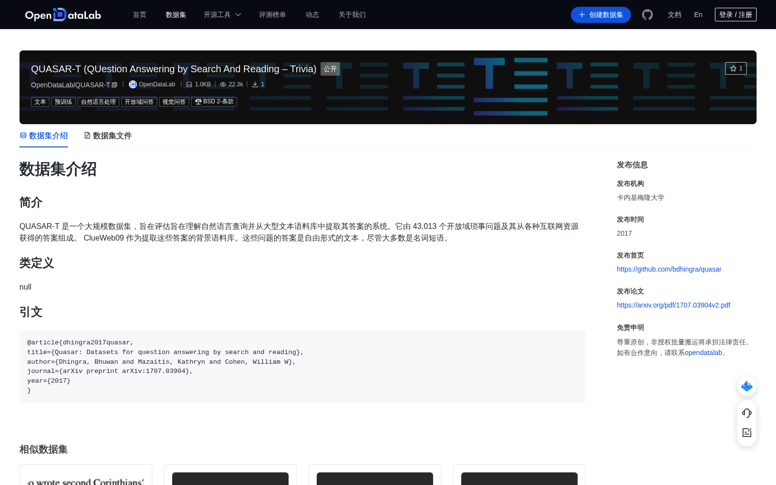Viewport: 776px width, 485px height.
Task: Click the OpenDataLab publisher avatar
Action: [132, 84]
